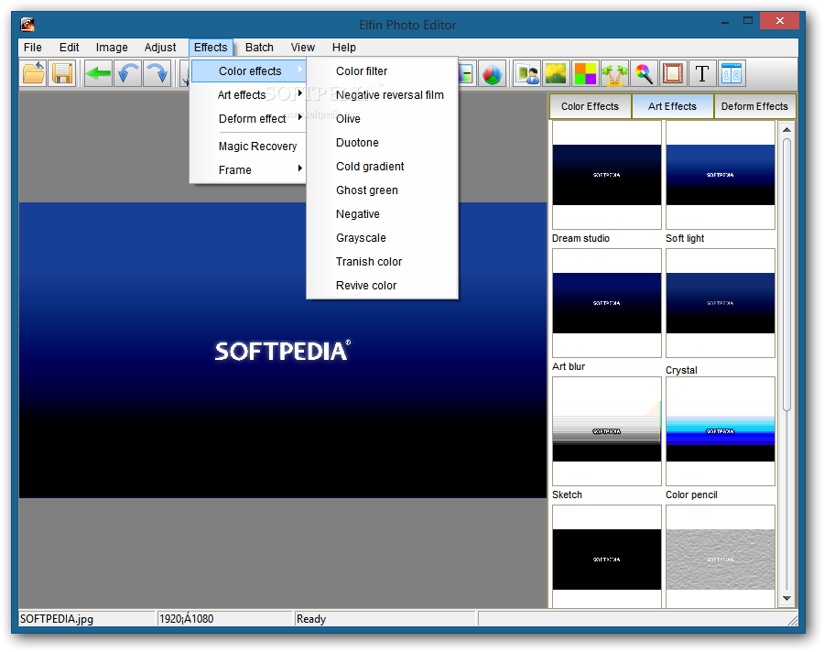Select the Color pencil thumbnail
The image size is (824, 652).
pyautogui.click(x=721, y=431)
